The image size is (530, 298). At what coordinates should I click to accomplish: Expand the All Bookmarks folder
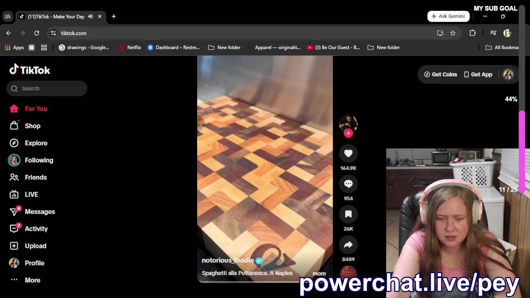tap(502, 48)
